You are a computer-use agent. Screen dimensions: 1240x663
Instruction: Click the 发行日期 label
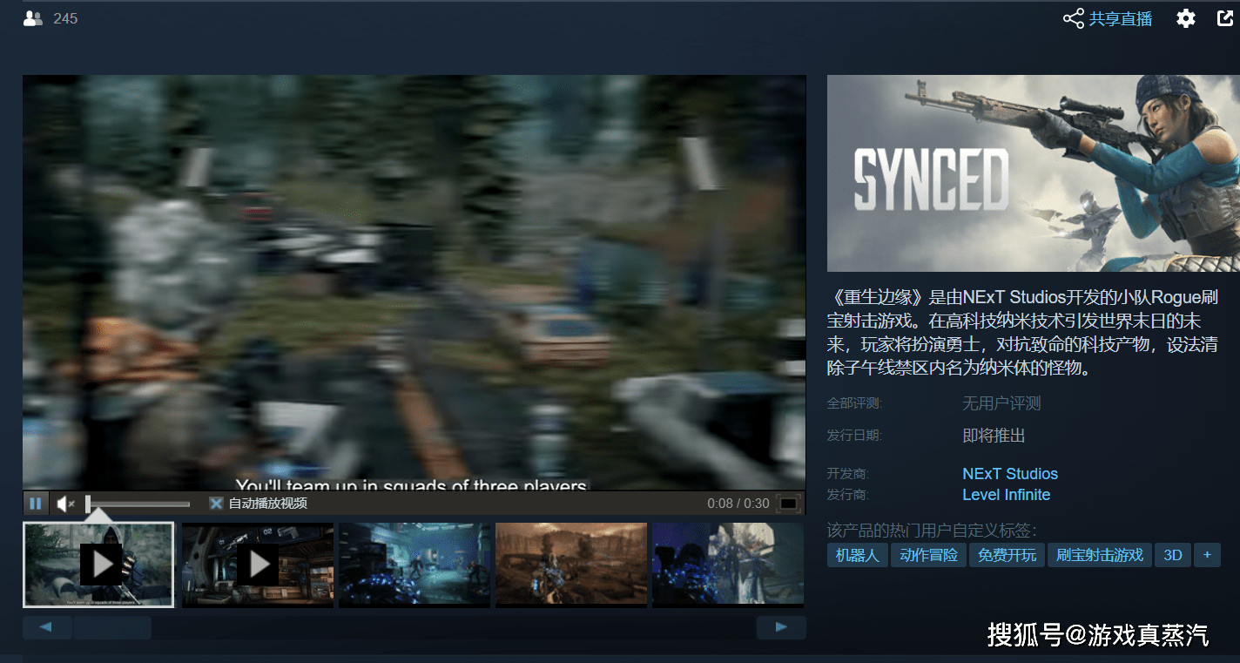(x=854, y=436)
